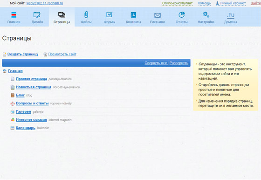Click the picture icon of Галерея
This screenshot has width=261, height=180.
pyautogui.click(x=13, y=112)
